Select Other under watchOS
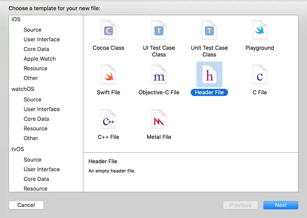 pyautogui.click(x=31, y=138)
